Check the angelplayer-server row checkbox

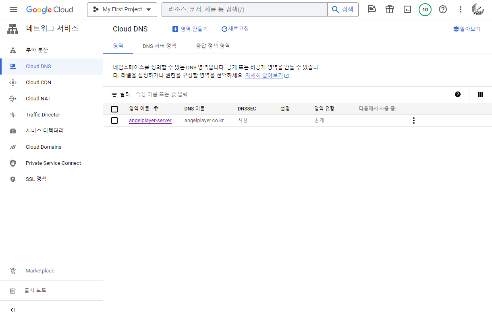point(114,121)
